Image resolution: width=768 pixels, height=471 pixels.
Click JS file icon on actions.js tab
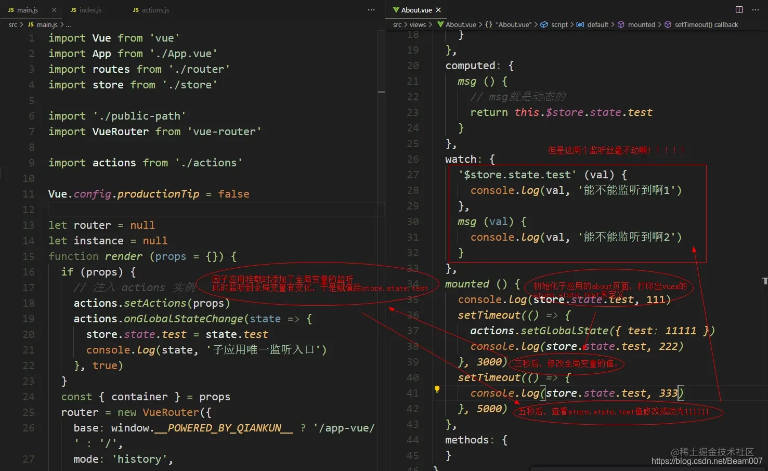click(x=136, y=10)
